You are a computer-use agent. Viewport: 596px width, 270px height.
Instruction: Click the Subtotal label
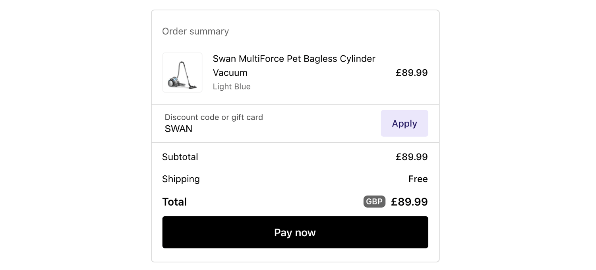coord(180,157)
